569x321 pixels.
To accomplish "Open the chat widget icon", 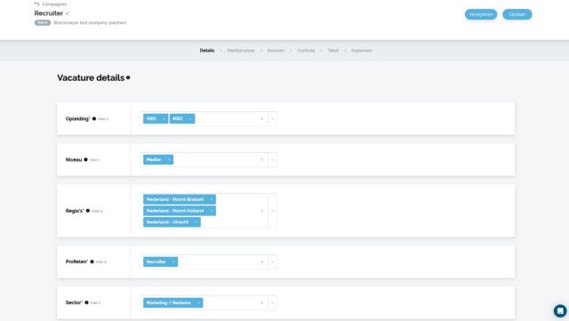I will pos(560,311).
